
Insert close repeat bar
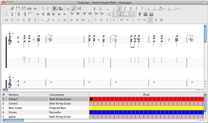click(x=25, y=14)
